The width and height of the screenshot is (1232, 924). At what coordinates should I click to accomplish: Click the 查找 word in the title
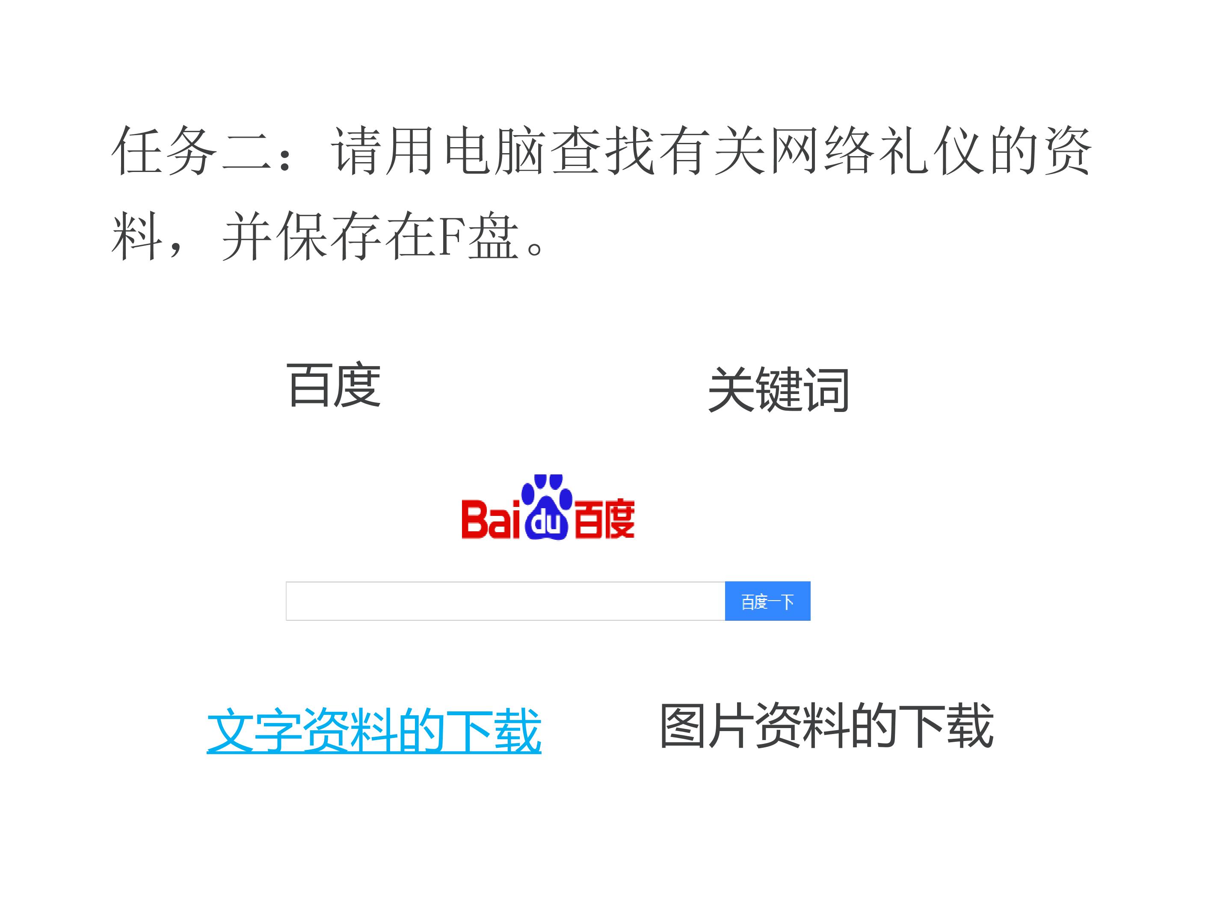click(x=602, y=151)
